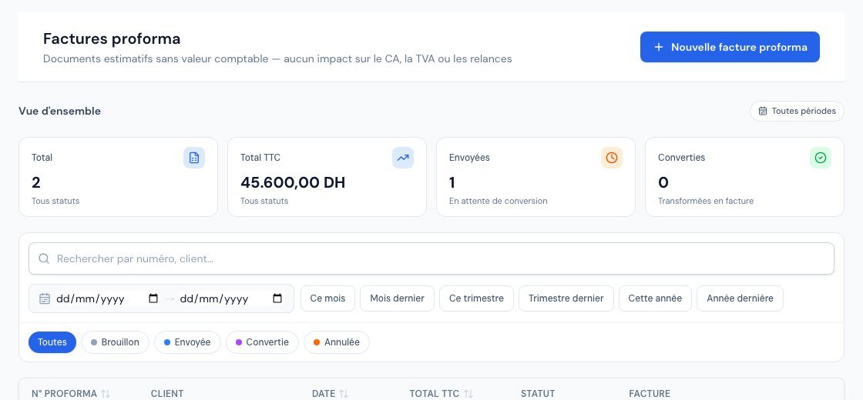The height and width of the screenshot is (400, 863).
Task: Click the magnifier icon in the search bar
Action: coord(44,258)
